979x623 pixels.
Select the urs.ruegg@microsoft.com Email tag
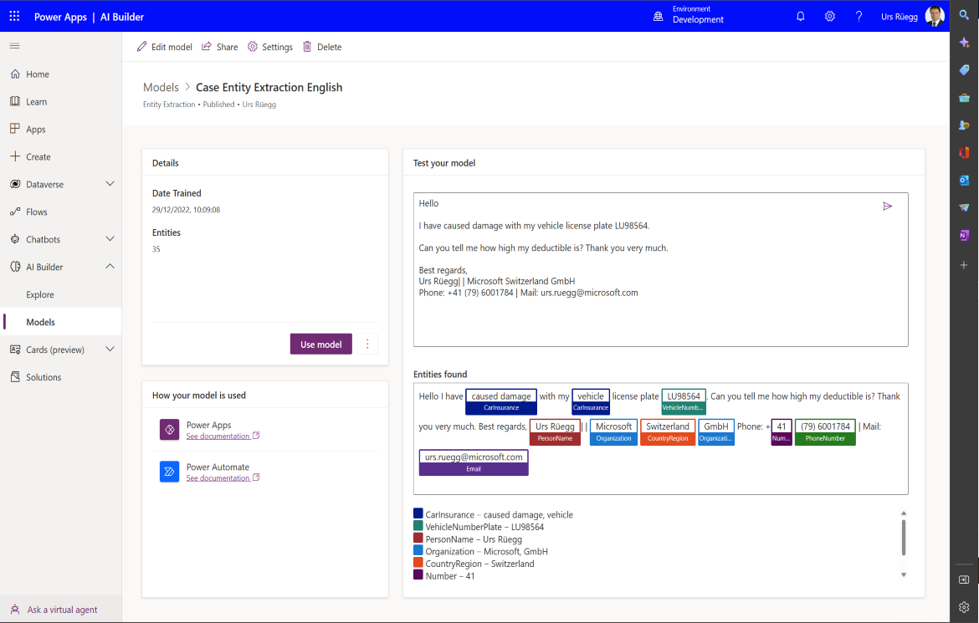pos(474,462)
